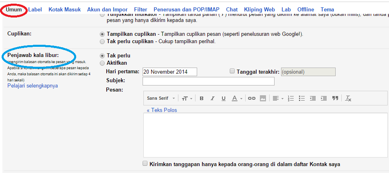Select the Aktifkan radio button
Image resolution: width=389 pixels, height=173 pixels.
102,63
